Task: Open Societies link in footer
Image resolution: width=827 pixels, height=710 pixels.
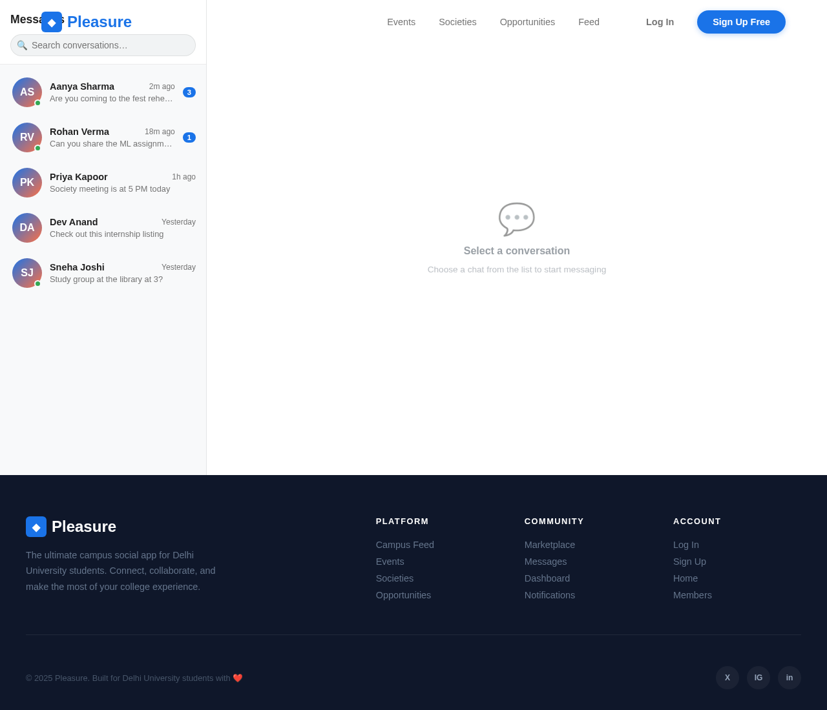Action: click(395, 578)
